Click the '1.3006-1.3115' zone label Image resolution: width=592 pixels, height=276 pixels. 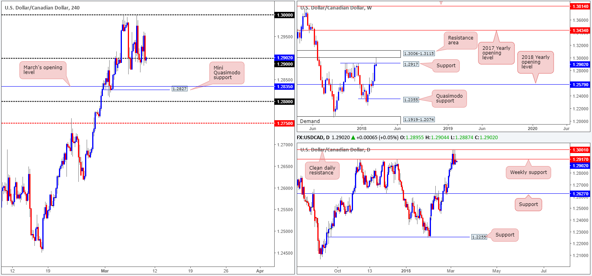point(419,53)
